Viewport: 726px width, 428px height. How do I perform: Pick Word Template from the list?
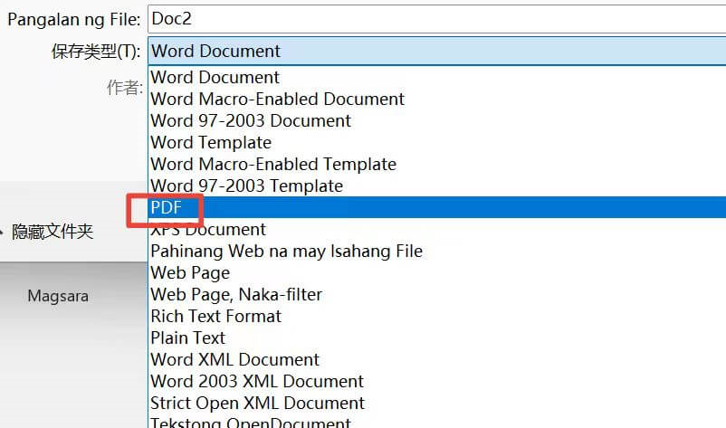pyautogui.click(x=436, y=142)
